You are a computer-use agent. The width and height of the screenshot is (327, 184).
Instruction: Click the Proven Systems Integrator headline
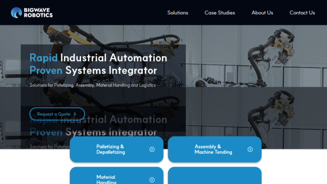93,71
